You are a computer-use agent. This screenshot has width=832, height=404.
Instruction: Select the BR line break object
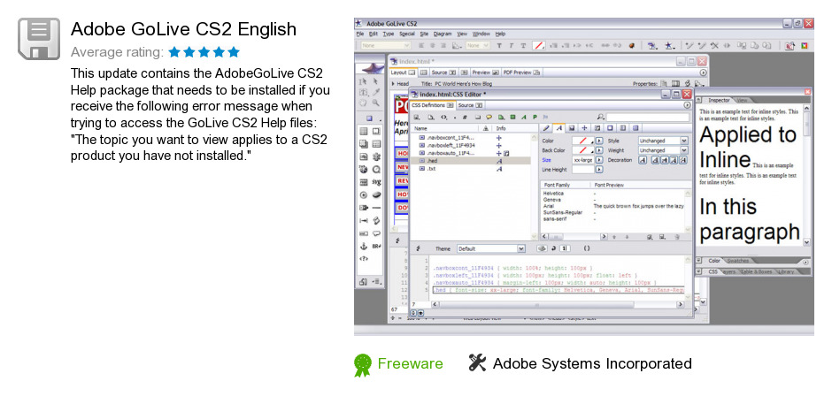[376, 246]
